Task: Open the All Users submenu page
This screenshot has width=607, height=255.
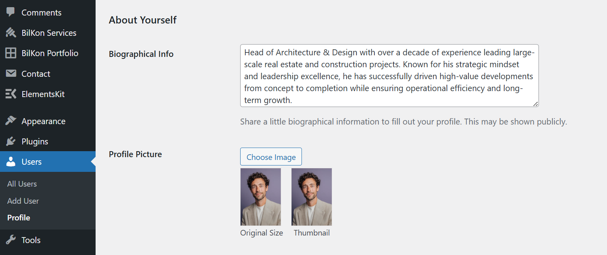Action: (x=22, y=184)
